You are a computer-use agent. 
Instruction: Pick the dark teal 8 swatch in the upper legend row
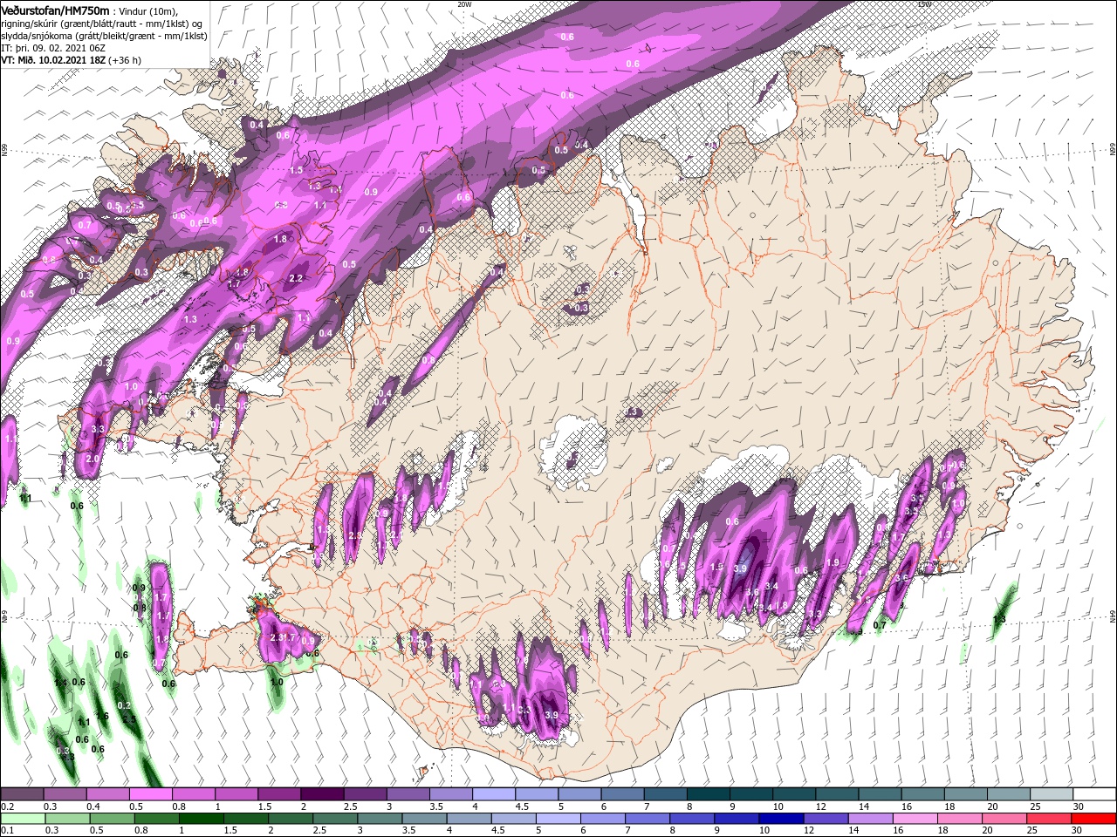pyautogui.click(x=709, y=794)
